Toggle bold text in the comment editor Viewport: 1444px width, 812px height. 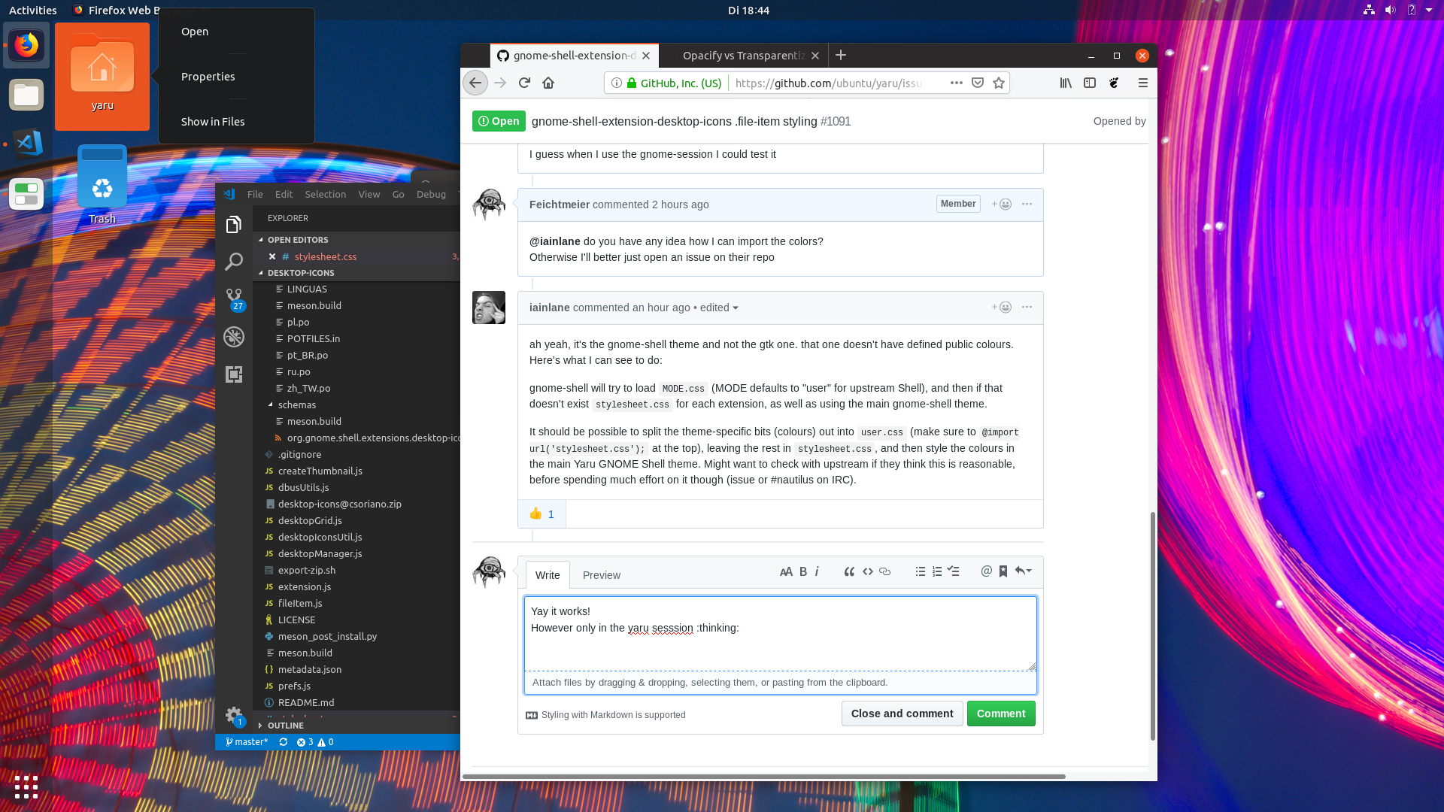803,571
